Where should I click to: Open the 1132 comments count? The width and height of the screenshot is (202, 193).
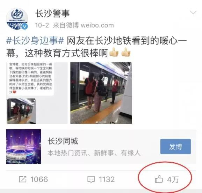tap(107, 179)
